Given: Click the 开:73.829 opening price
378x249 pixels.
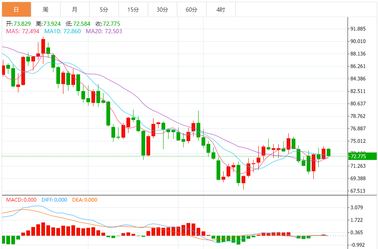Looking at the screenshot, I should (18, 24).
